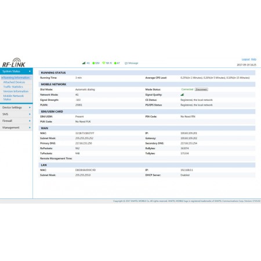Click the Wi-Fi status icon
This screenshot has width=261, height=261.
click(104, 63)
